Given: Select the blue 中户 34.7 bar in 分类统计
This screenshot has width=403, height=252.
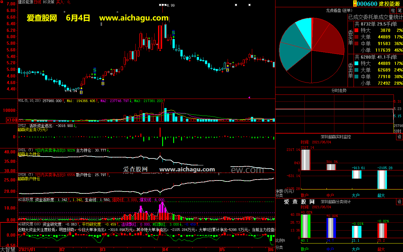Looking at the screenshot, I should pos(331,228).
